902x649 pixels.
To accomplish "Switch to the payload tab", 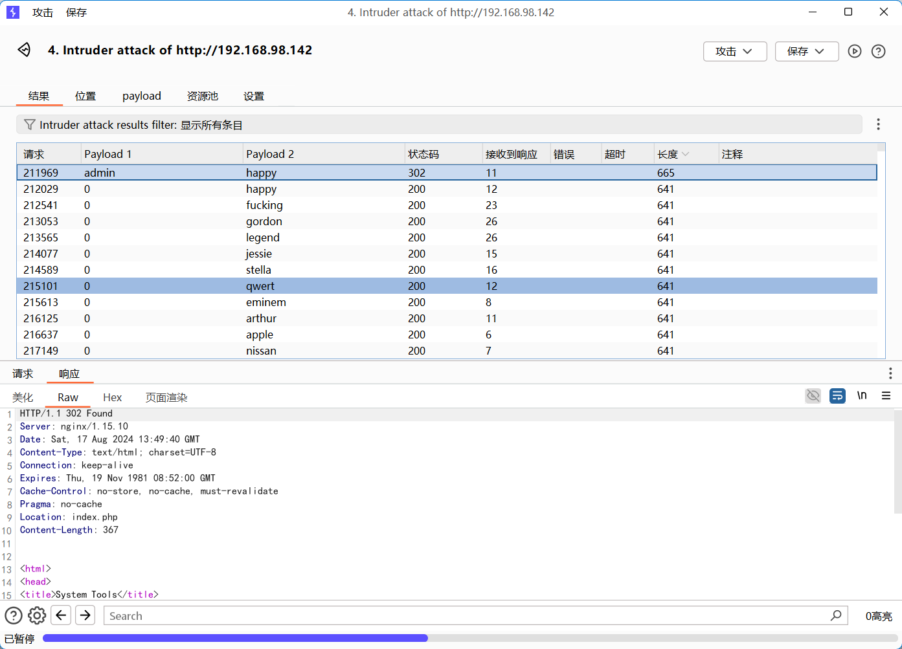I will [142, 96].
